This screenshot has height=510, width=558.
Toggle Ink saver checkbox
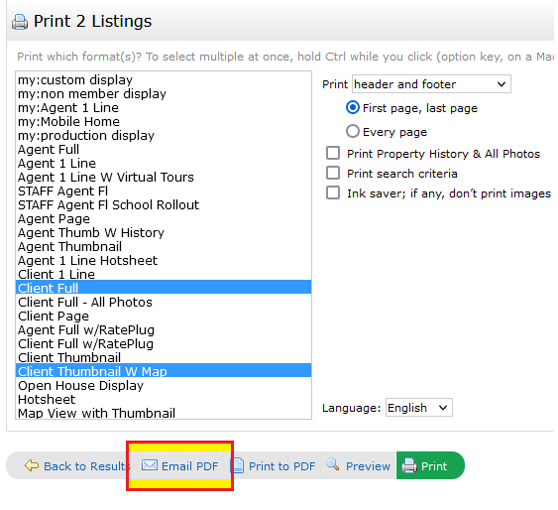(333, 193)
